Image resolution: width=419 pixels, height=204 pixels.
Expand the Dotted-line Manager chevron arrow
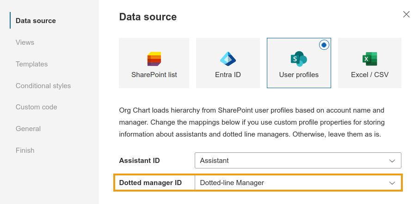pyautogui.click(x=392, y=183)
